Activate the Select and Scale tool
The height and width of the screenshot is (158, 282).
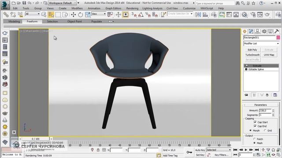(88, 14)
